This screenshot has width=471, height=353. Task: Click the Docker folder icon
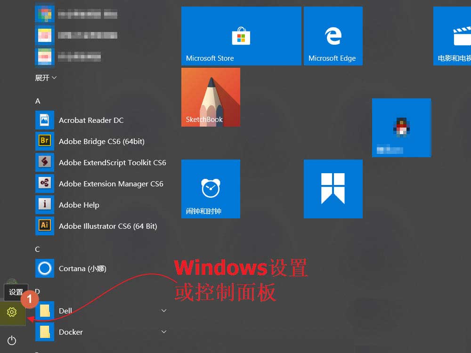pyautogui.click(x=45, y=332)
